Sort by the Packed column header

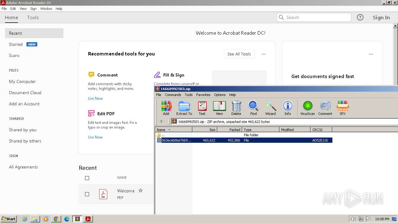pyautogui.click(x=229, y=130)
